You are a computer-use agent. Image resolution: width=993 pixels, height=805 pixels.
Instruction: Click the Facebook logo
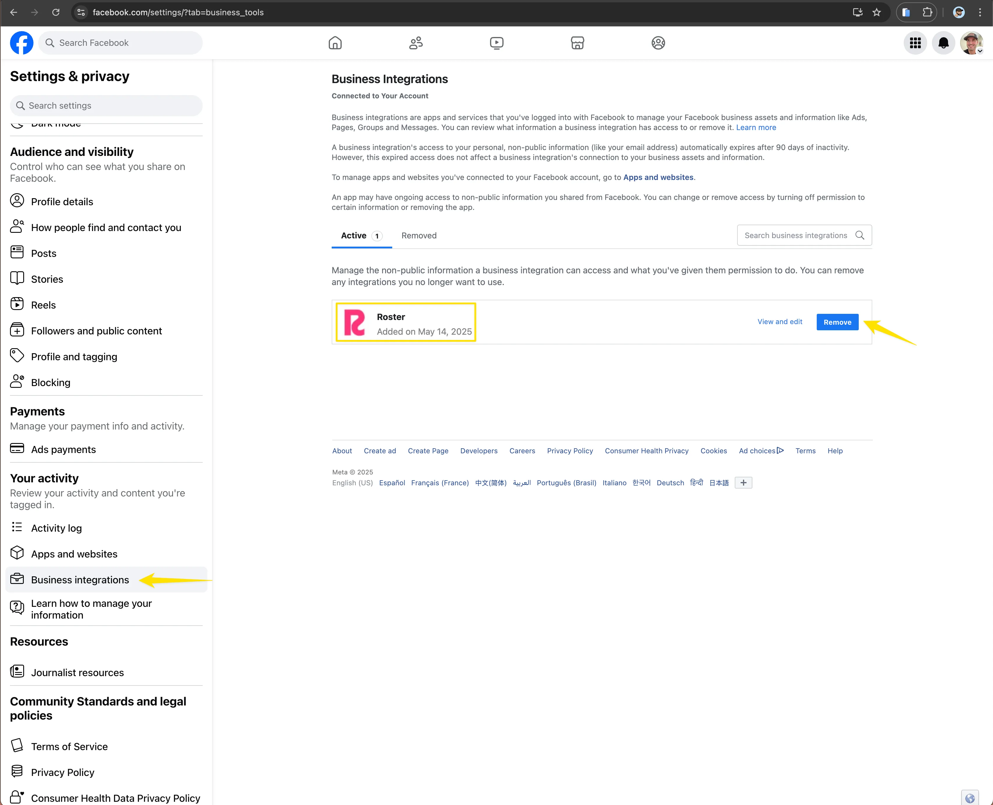pyautogui.click(x=22, y=43)
